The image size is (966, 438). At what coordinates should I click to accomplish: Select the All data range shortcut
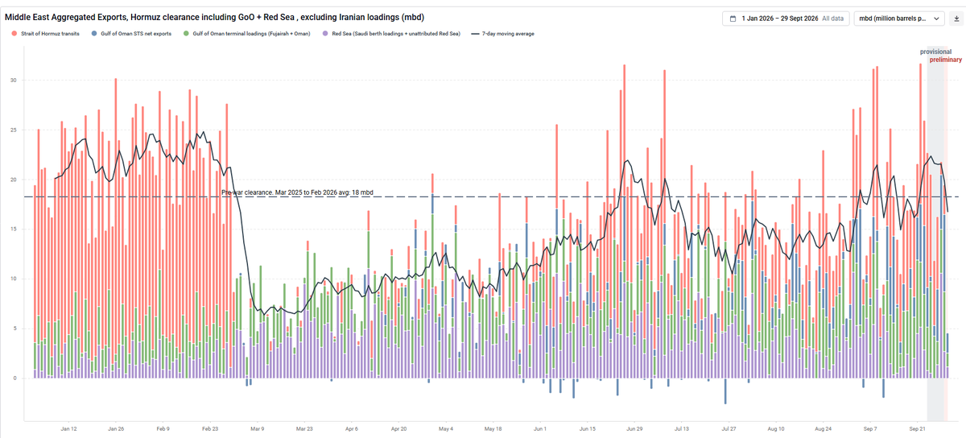(x=832, y=18)
